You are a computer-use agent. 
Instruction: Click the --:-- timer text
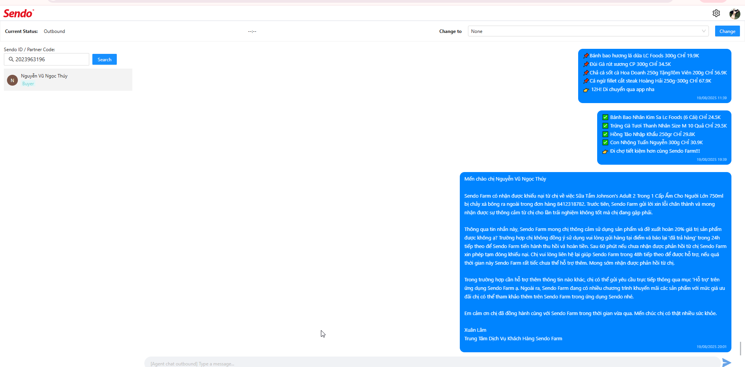pyautogui.click(x=252, y=31)
